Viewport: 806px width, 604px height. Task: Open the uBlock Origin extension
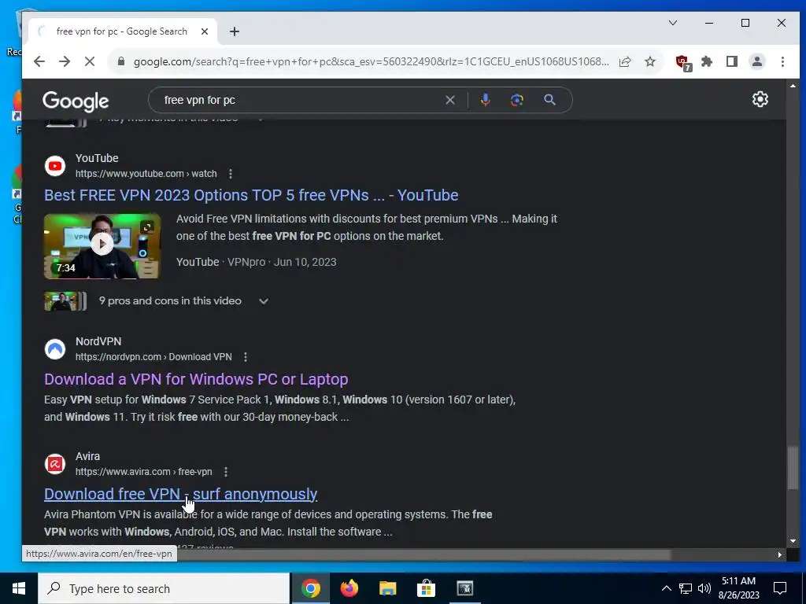(683, 63)
